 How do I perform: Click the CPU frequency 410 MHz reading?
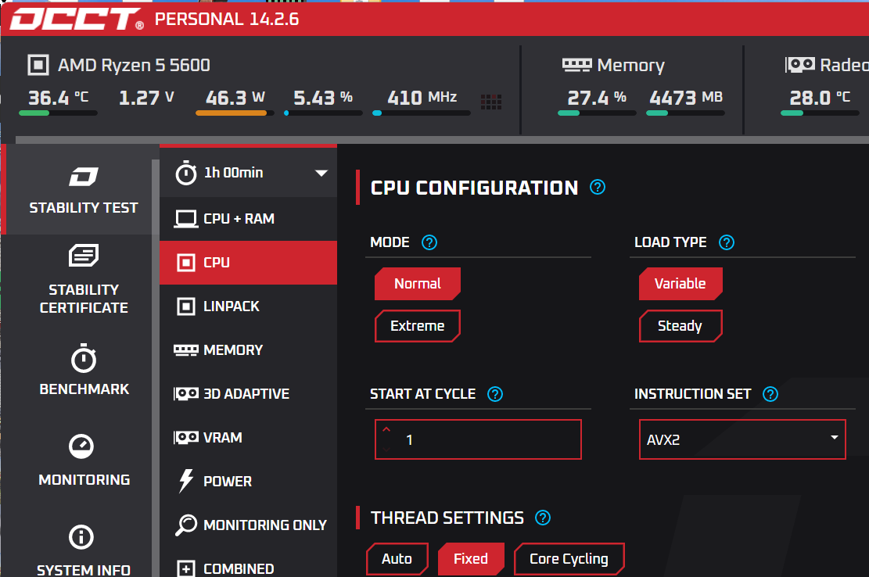point(422,98)
